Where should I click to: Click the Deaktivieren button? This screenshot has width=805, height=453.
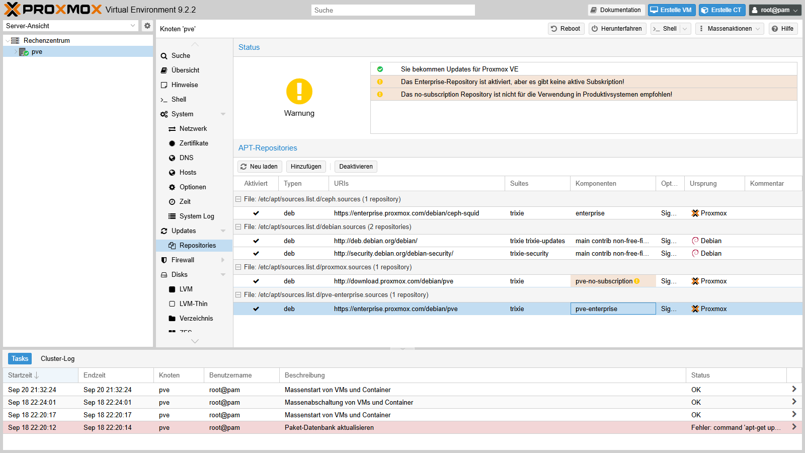tap(356, 167)
